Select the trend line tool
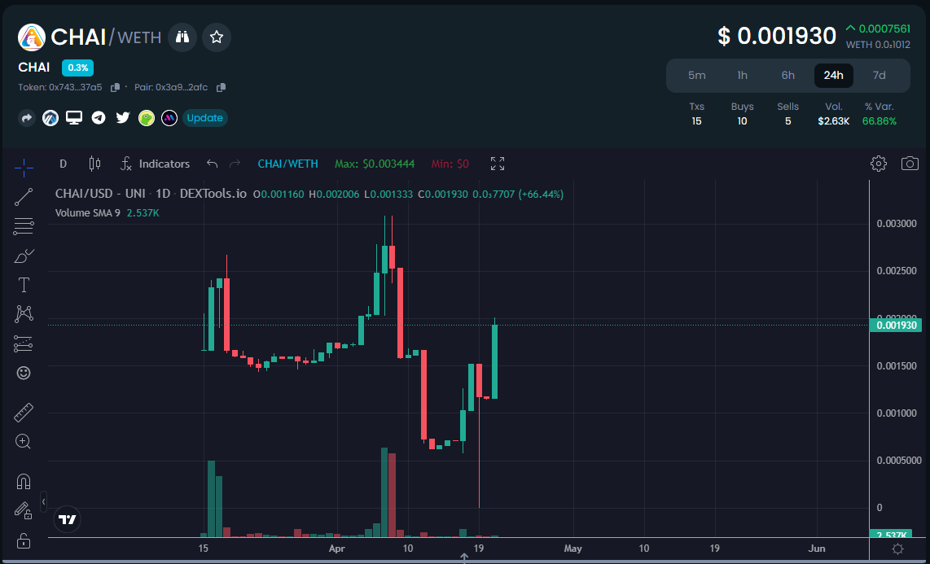Screen dimensions: 930x564 tap(24, 197)
